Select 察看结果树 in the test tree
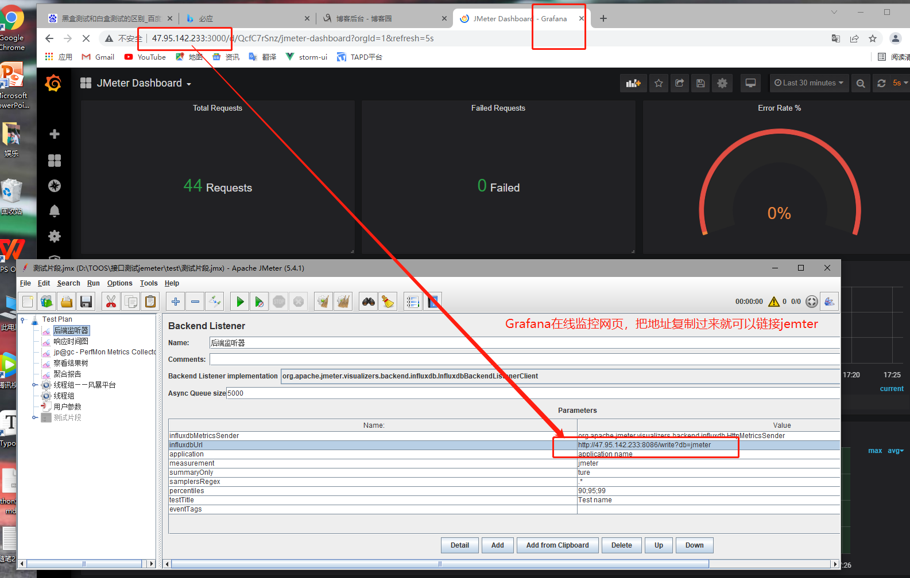 click(71, 364)
